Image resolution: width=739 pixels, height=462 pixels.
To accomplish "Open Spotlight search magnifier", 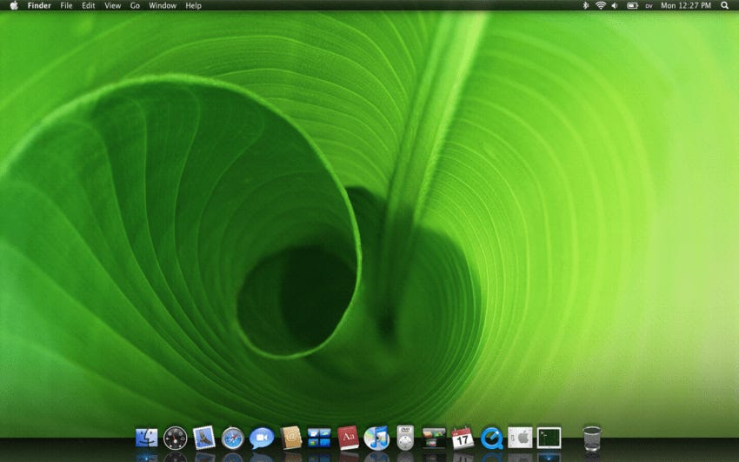I will (x=724, y=6).
